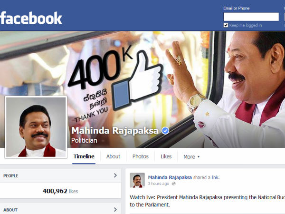
Task: Open the post author's small avatar
Action: tap(137, 180)
